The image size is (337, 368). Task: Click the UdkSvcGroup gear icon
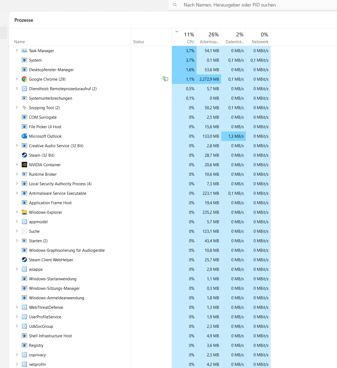(x=24, y=326)
